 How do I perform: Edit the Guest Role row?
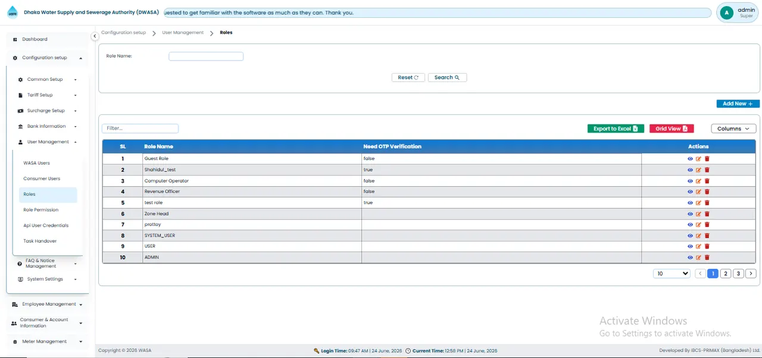click(699, 159)
